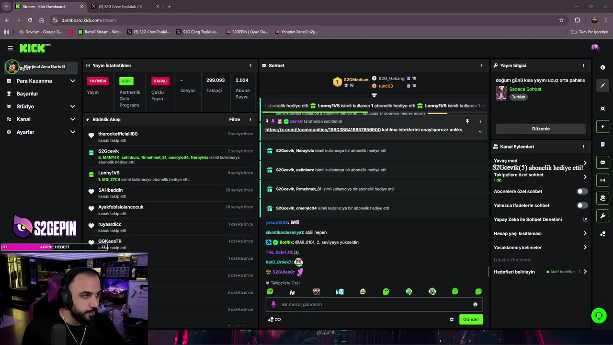Open Hedefleri belirleyin arrow

tap(585, 272)
